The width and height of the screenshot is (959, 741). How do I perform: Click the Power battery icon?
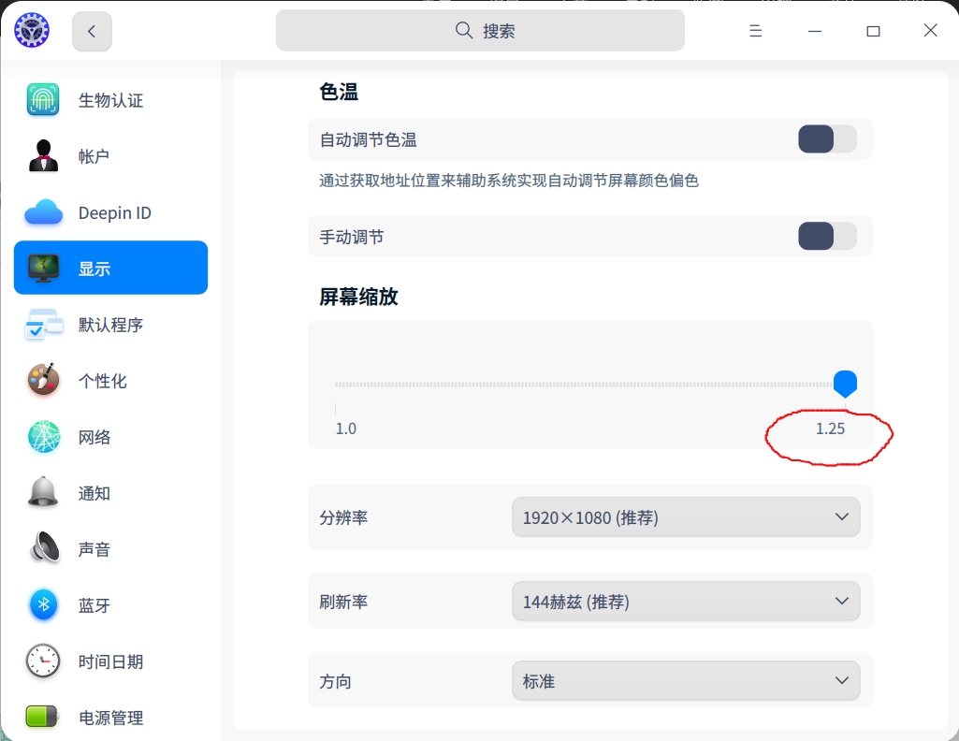[41, 716]
